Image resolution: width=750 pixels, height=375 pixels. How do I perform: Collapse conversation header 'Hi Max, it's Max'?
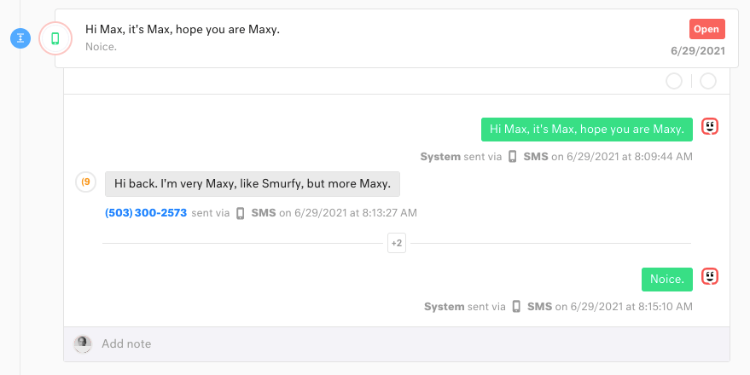(x=397, y=38)
